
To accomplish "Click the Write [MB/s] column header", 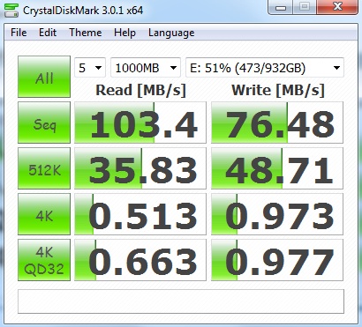I will click(278, 90).
